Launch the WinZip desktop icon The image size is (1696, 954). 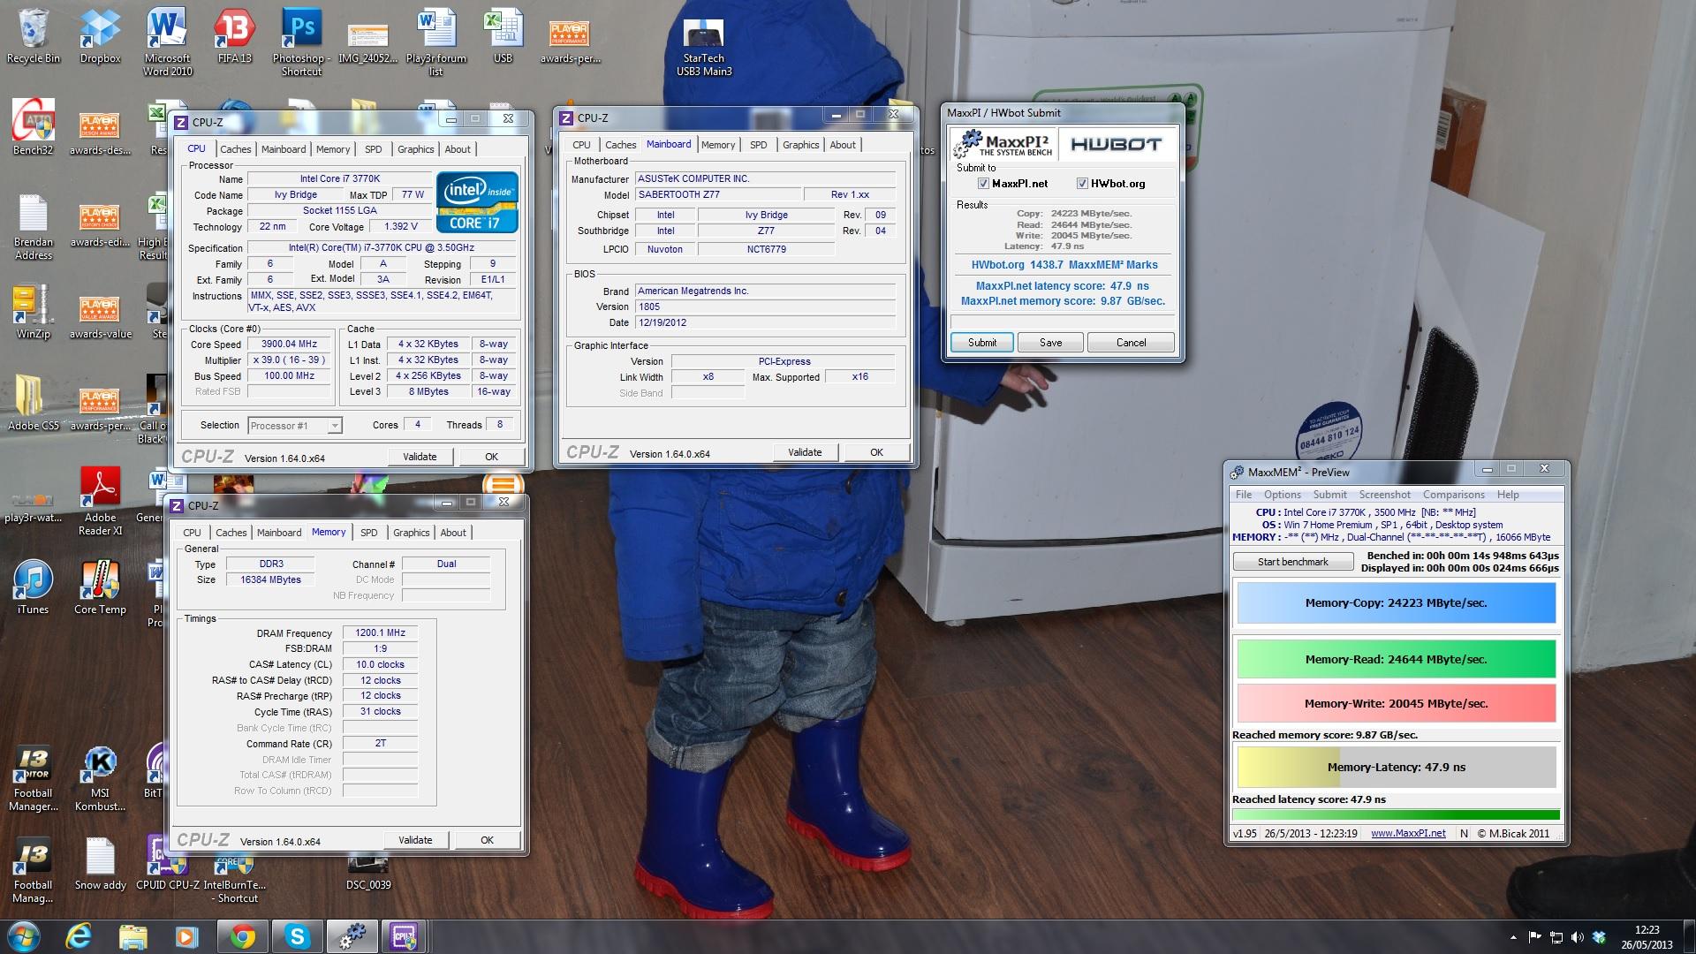(34, 312)
